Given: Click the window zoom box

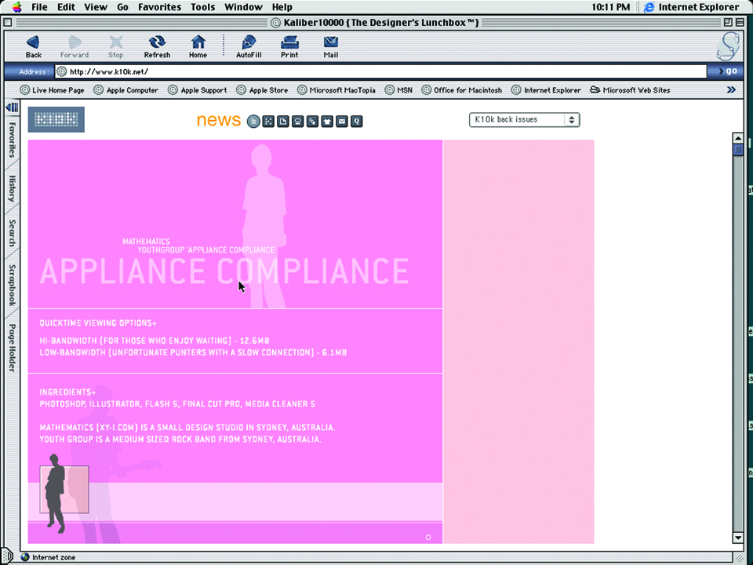Looking at the screenshot, I should tap(728, 22).
